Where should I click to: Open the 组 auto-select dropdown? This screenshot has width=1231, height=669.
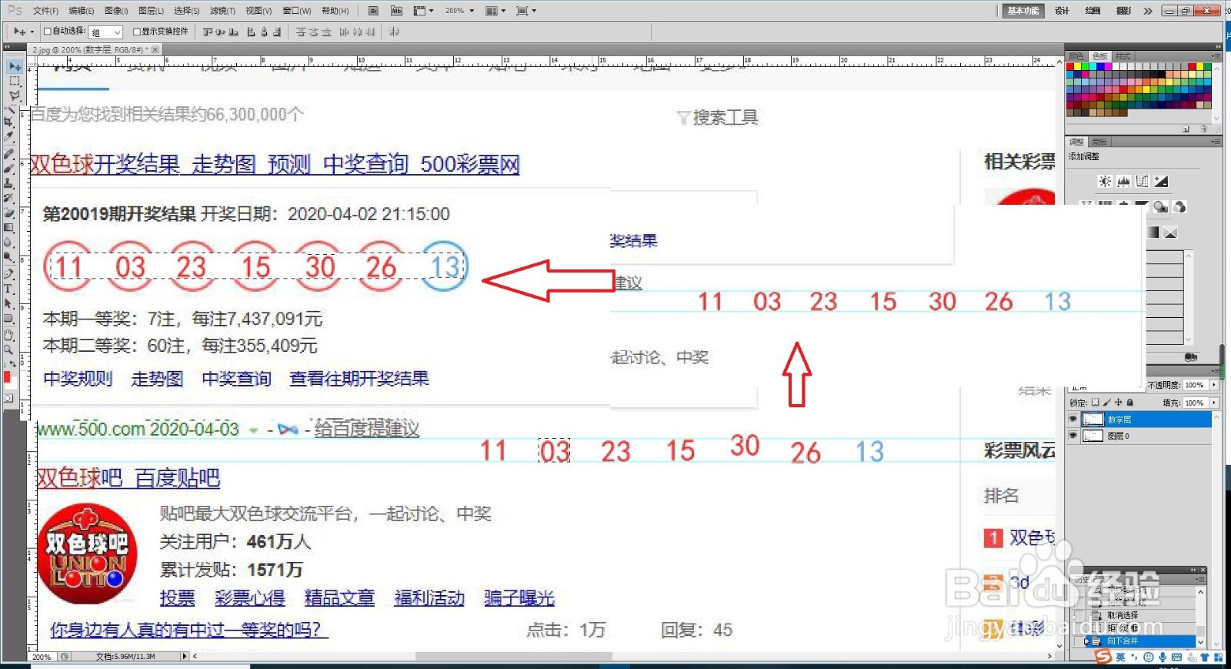coord(106,32)
